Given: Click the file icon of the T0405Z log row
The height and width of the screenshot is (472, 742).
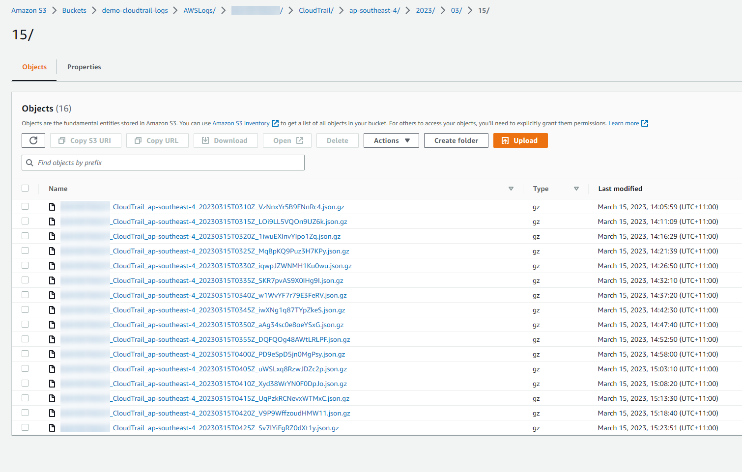Looking at the screenshot, I should point(52,369).
